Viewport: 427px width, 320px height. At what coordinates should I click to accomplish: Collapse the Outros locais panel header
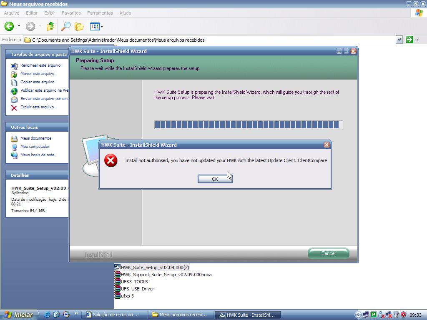[x=37, y=127]
